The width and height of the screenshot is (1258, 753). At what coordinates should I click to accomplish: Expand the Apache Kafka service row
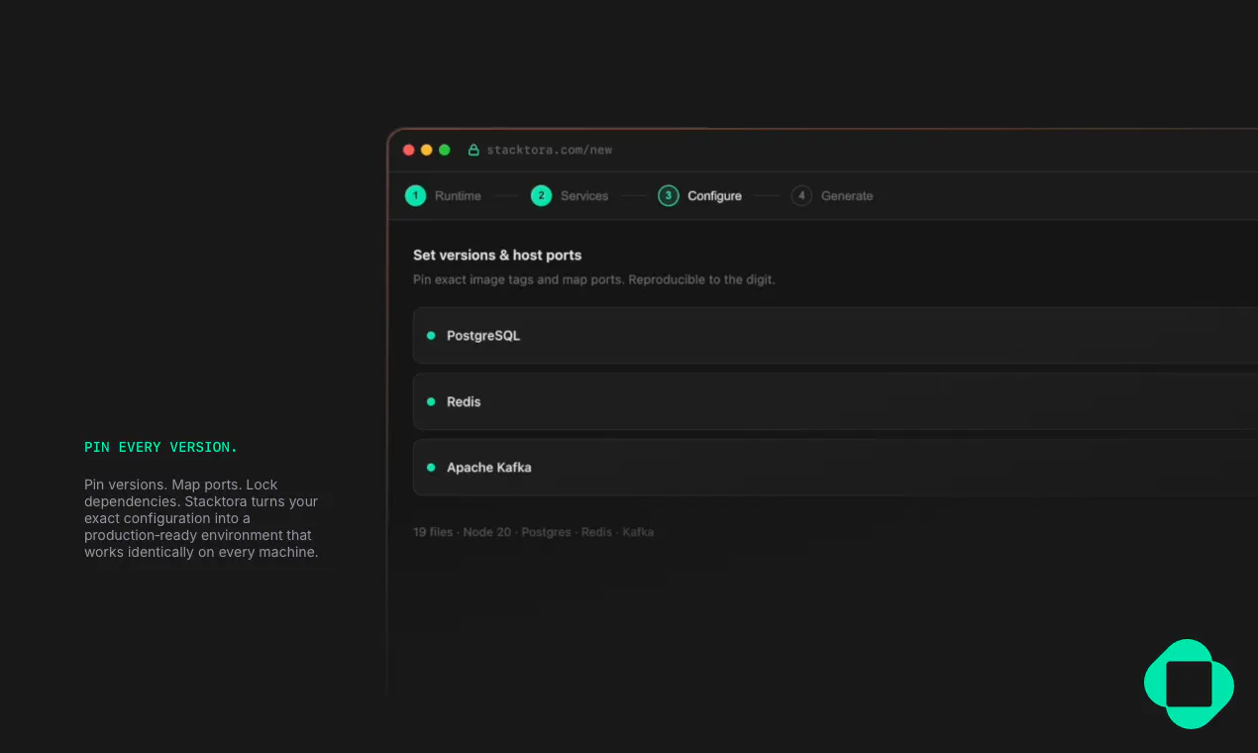click(835, 468)
